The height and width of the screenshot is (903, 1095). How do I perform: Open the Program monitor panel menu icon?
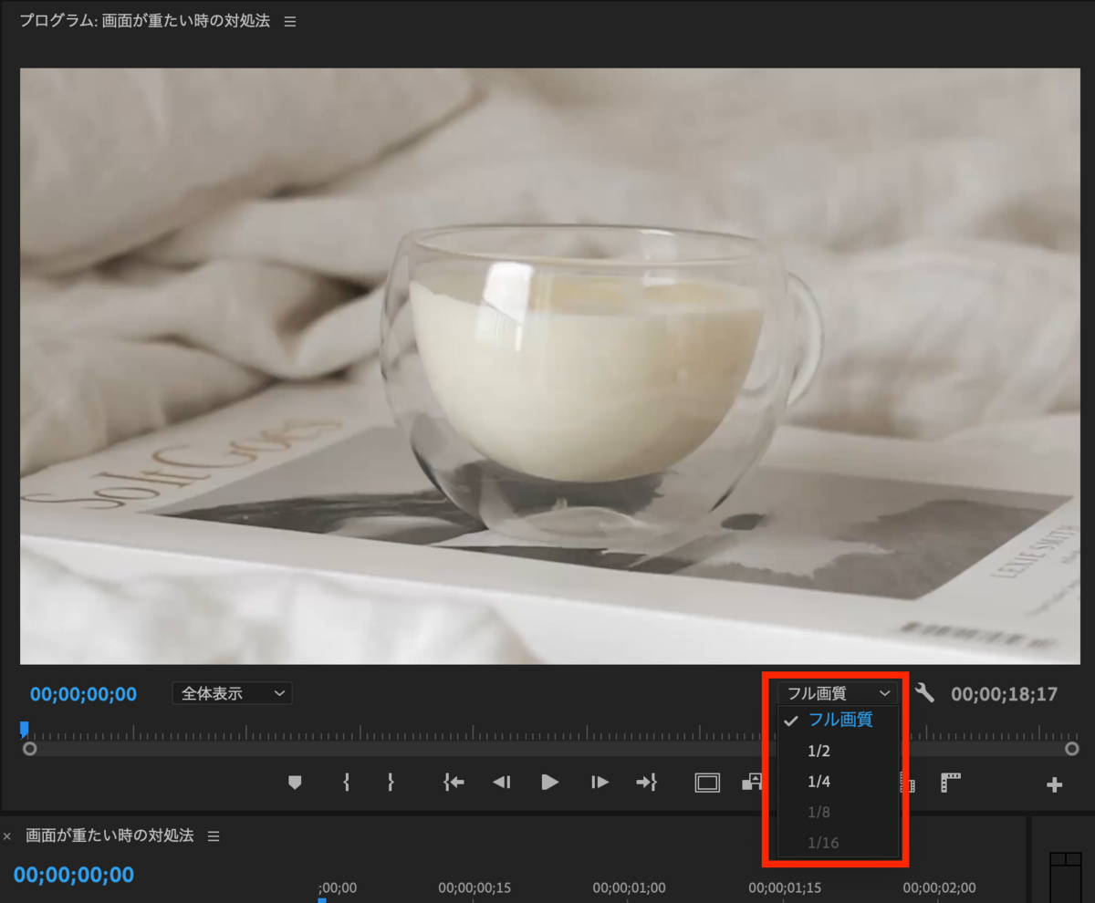coord(290,22)
